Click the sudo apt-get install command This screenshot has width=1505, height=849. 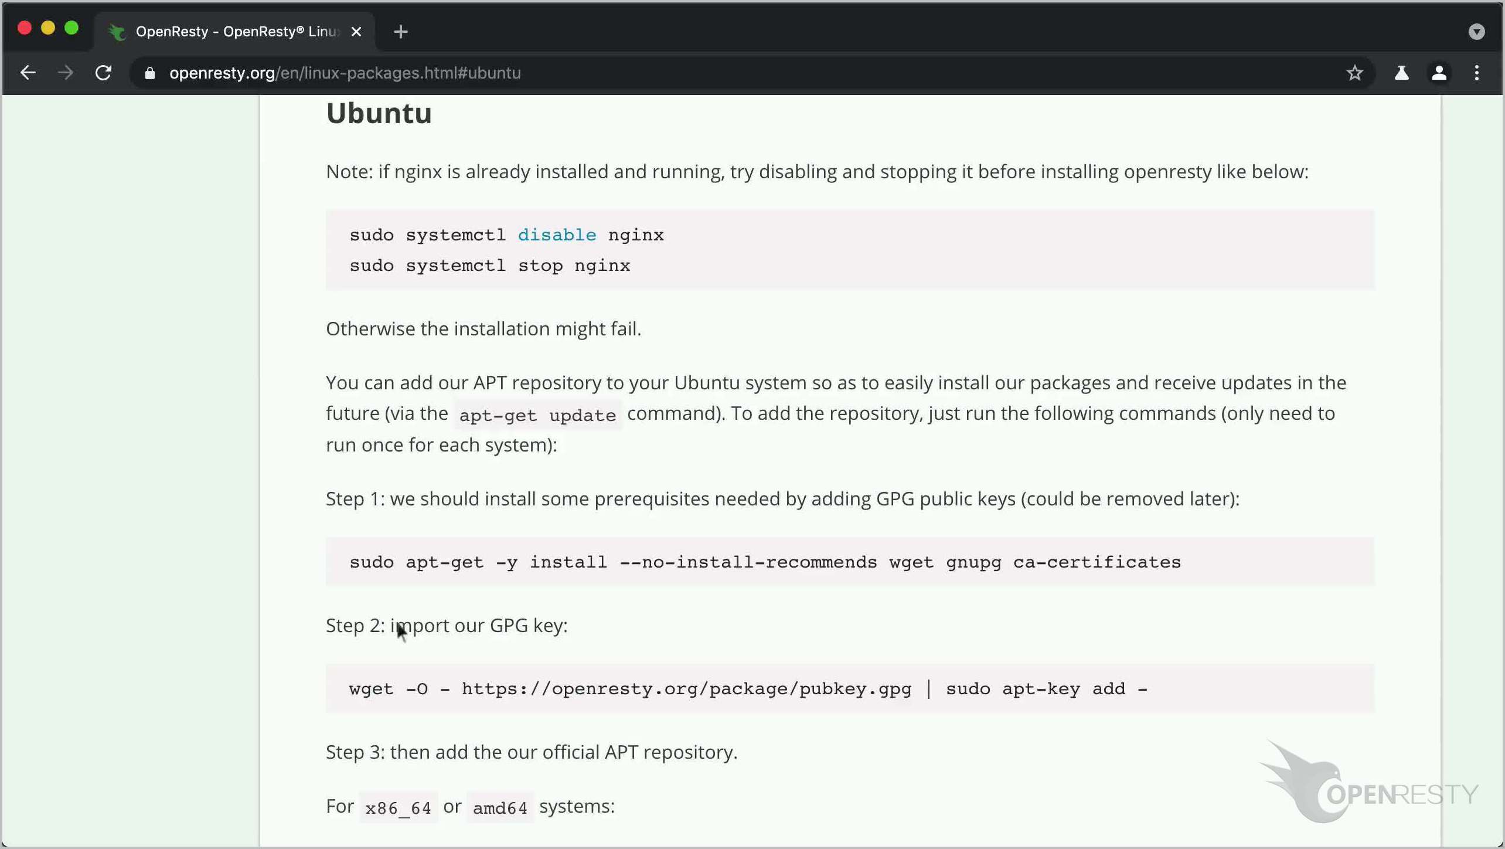click(x=764, y=562)
